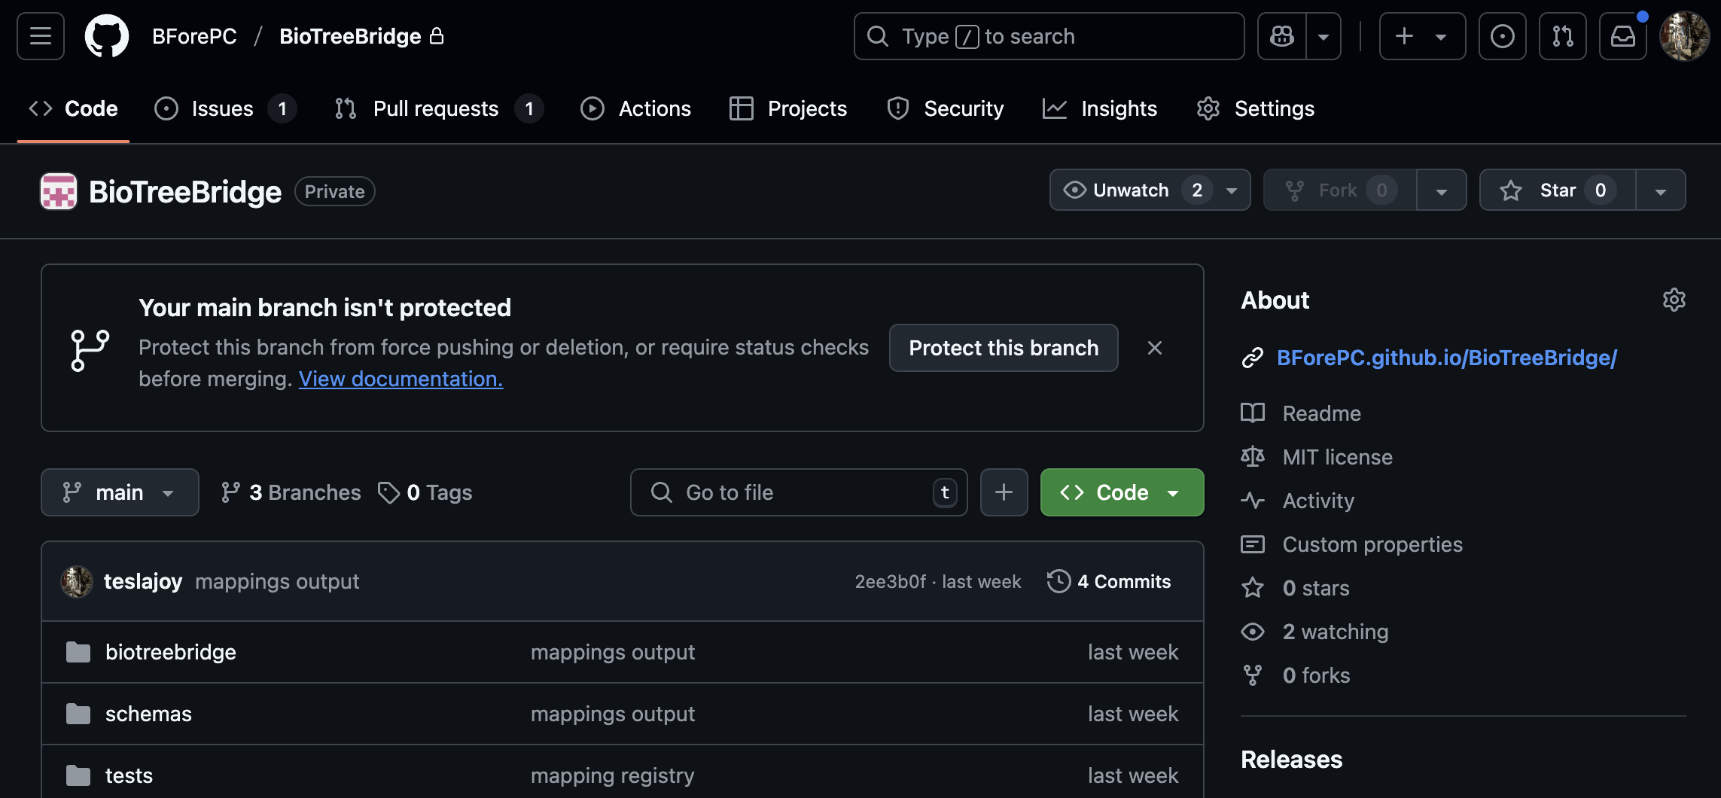Go to GitHub home via Octocat logo
This screenshot has height=798, width=1721.
[x=107, y=36]
